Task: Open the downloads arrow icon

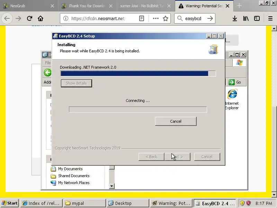Action: tap(235, 18)
